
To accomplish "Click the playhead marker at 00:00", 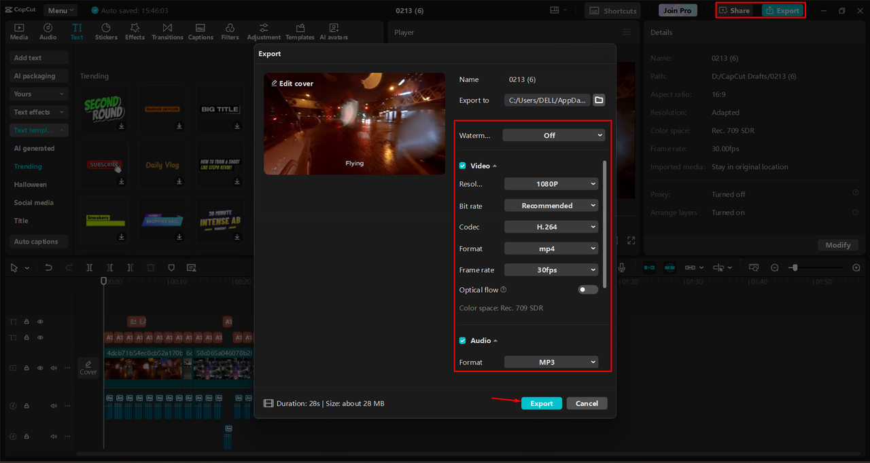I will (104, 280).
